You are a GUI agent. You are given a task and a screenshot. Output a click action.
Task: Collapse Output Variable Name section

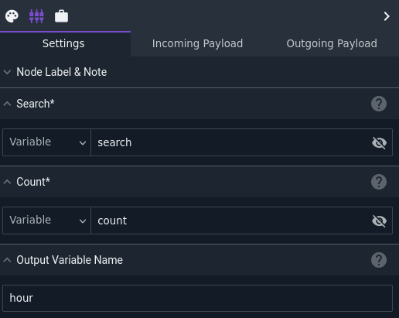(x=7, y=260)
